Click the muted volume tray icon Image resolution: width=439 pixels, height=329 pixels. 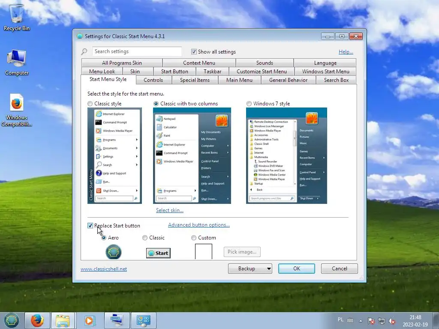pos(392,321)
